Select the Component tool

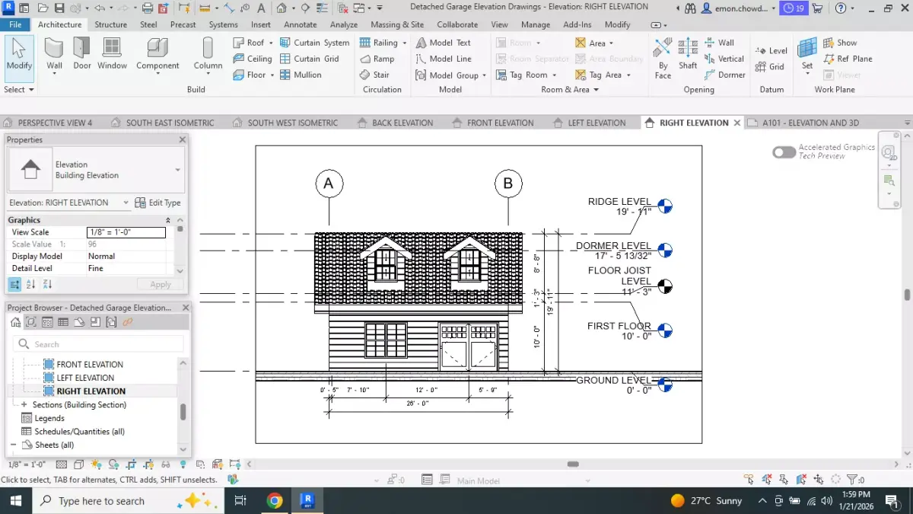pos(157,53)
